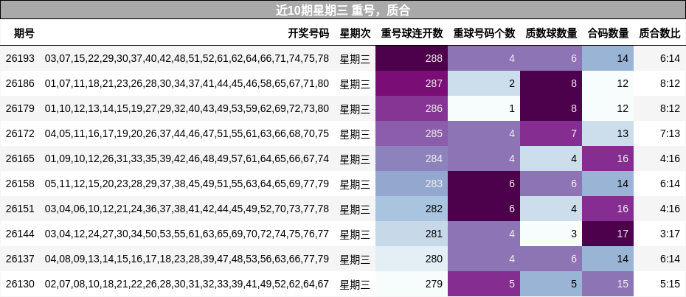Click 质数球数量 value 4 in row 26165
The image size is (686, 297).
tap(551, 158)
